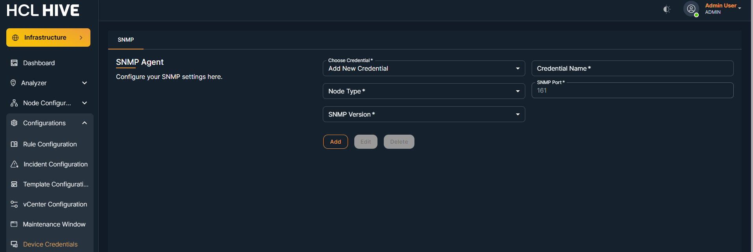
Task: Click the Analyzer icon in sidebar
Action: click(13, 83)
